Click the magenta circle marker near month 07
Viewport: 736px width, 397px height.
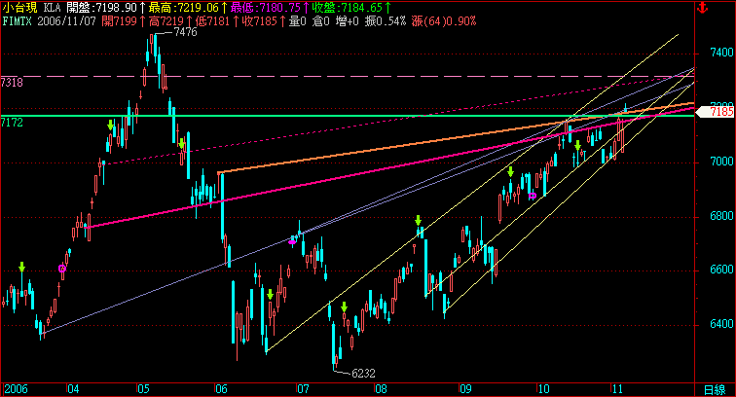pos(293,241)
